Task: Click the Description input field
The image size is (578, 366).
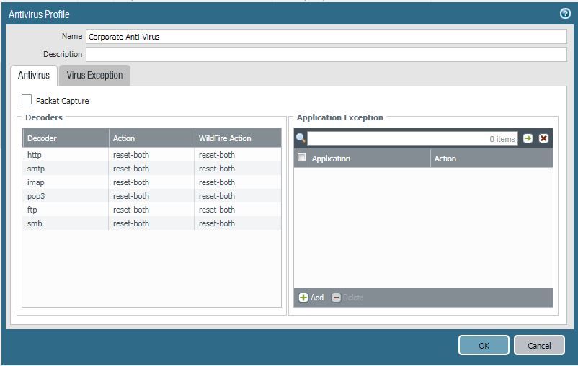Action: (x=326, y=54)
